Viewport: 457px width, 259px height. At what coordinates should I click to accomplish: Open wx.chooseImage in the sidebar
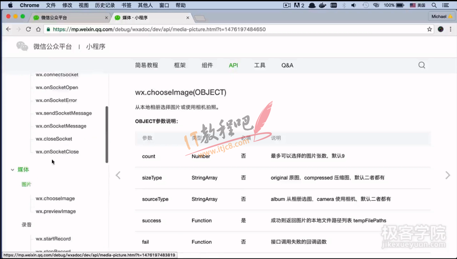tap(55, 199)
